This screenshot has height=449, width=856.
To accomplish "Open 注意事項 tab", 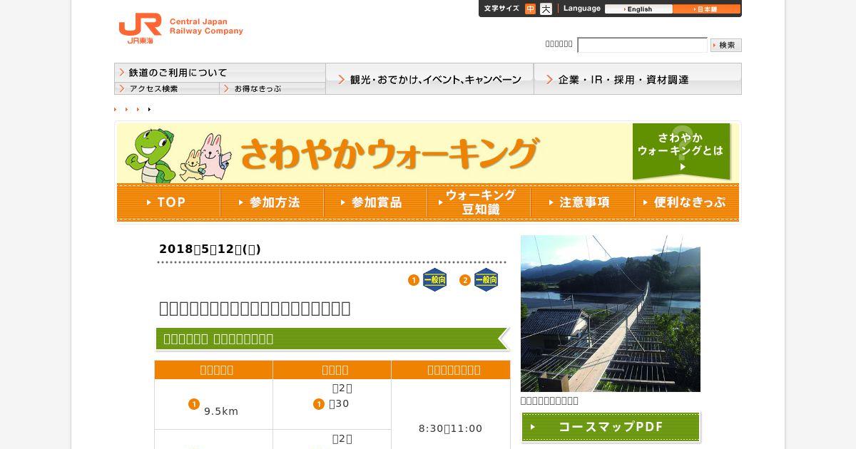I will [582, 202].
